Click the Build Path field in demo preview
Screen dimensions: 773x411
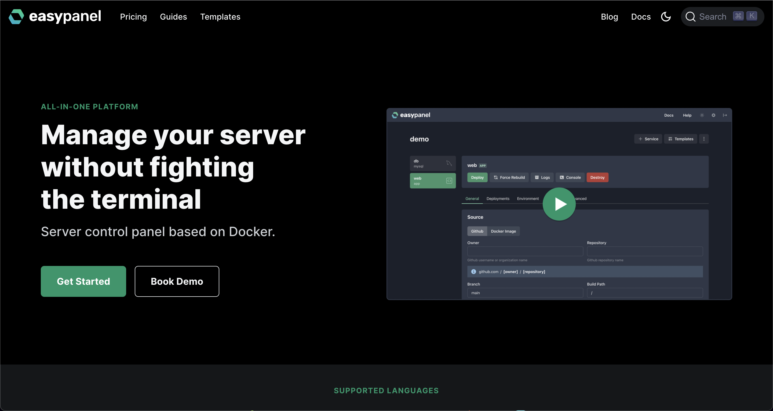(x=645, y=293)
